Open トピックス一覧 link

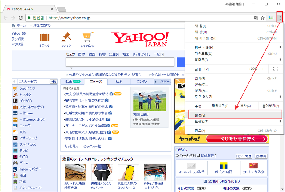coord(91,146)
